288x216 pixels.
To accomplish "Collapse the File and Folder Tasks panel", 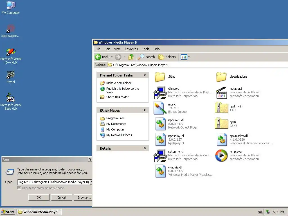I will [x=145, y=75].
